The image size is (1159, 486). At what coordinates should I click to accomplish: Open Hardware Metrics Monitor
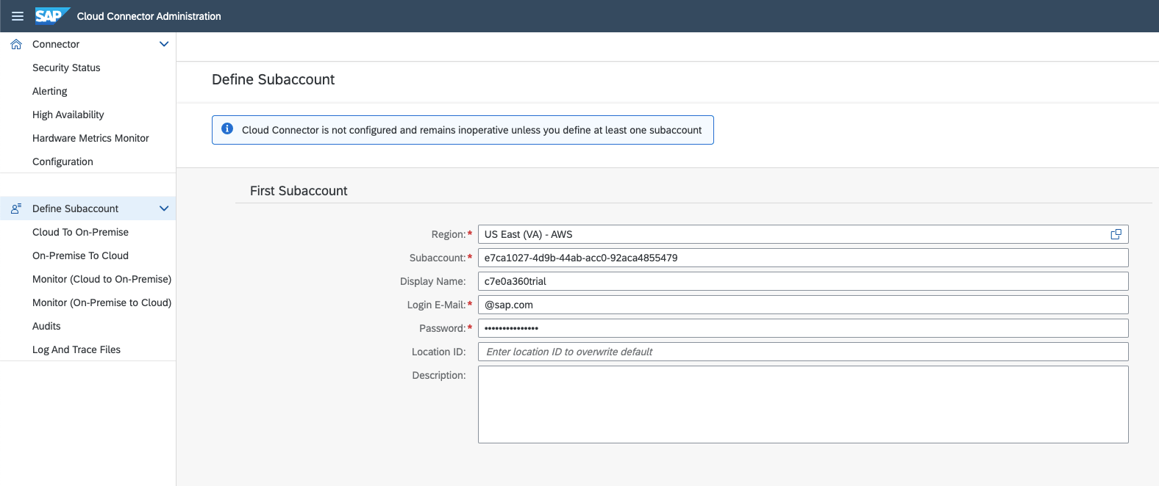pos(88,138)
